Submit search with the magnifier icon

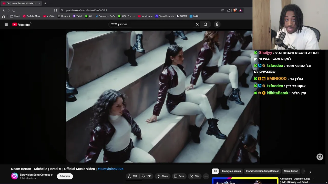(206, 24)
